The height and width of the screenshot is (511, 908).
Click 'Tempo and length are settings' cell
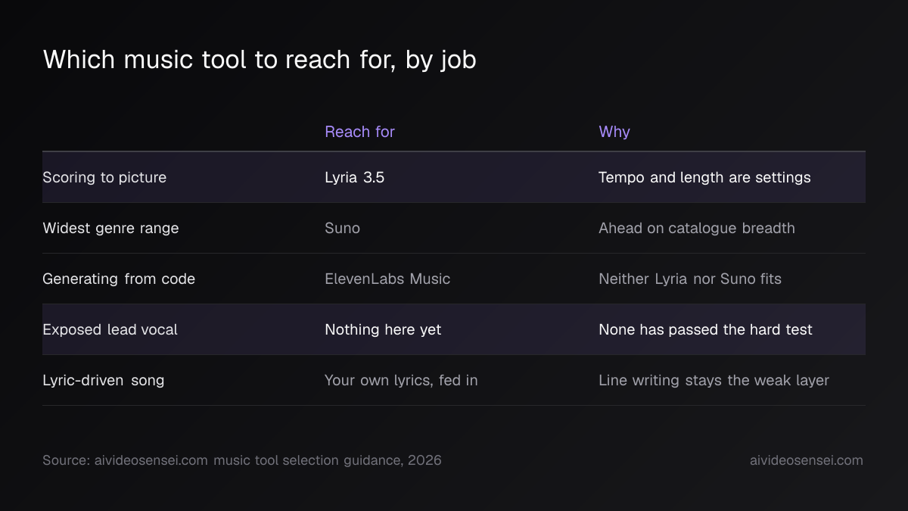click(x=704, y=177)
